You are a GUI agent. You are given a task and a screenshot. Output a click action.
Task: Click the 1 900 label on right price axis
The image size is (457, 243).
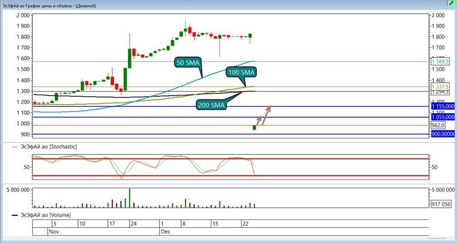click(438, 26)
